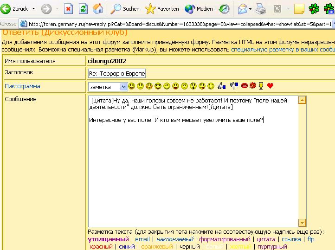Open the специальную разметку help link
The height and width of the screenshot is (250, 335).
(283, 49)
